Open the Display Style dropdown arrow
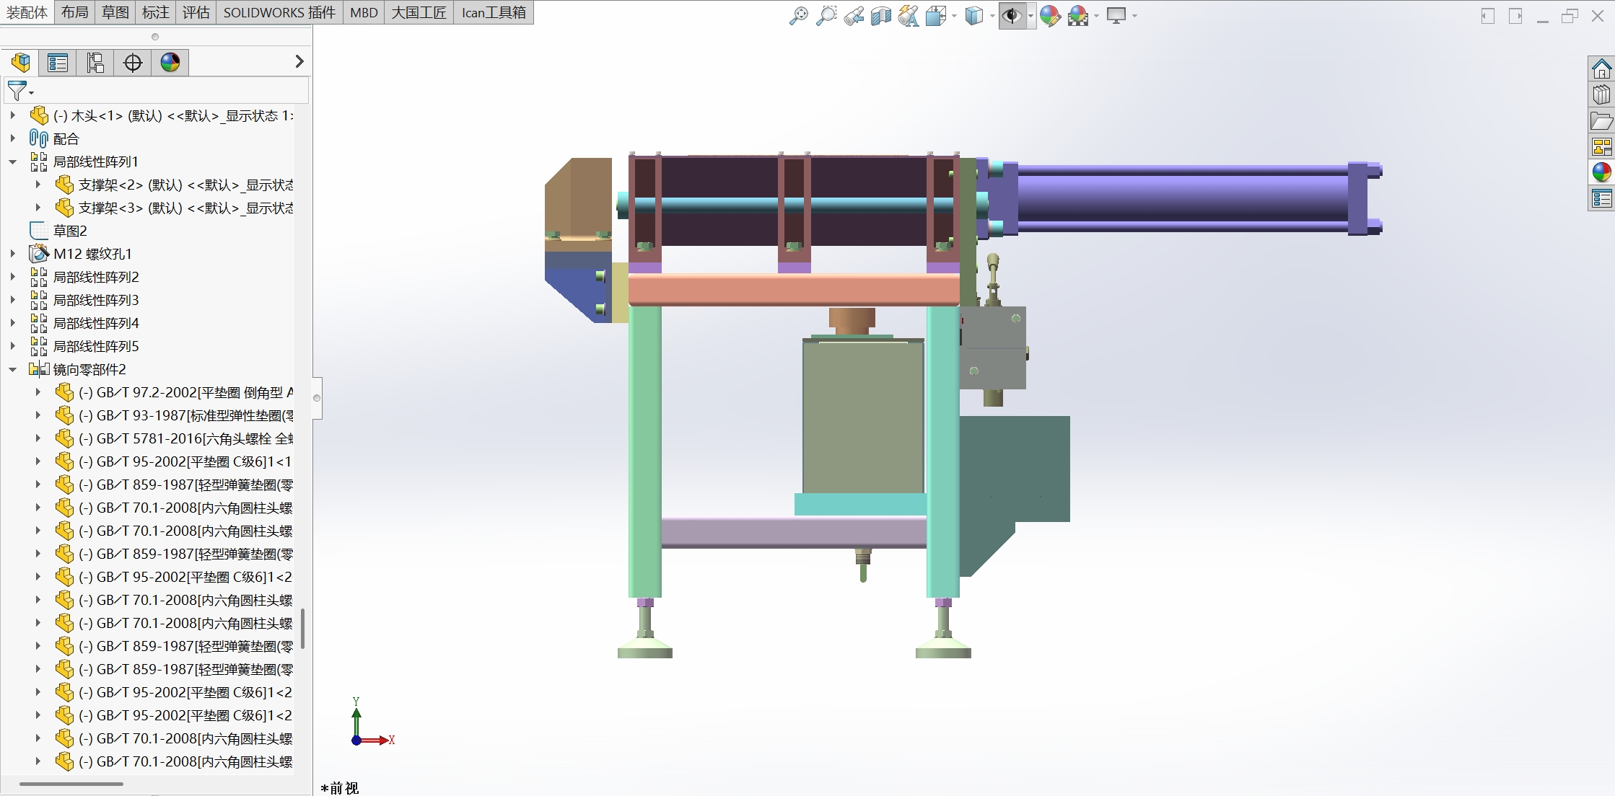Viewport: 1615px width, 796px height. click(992, 16)
